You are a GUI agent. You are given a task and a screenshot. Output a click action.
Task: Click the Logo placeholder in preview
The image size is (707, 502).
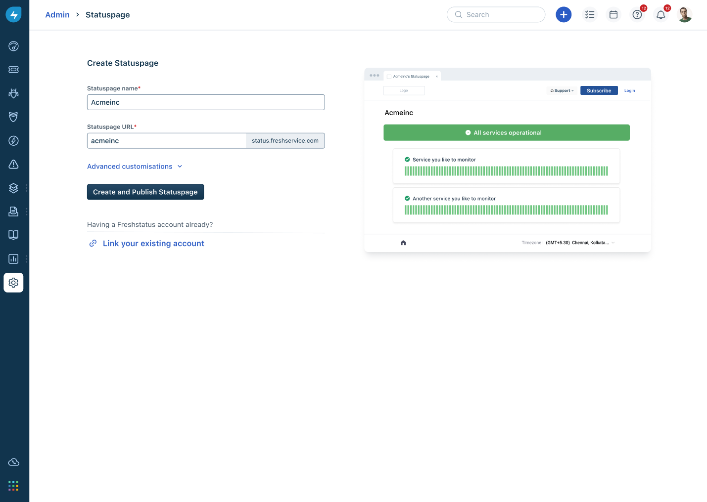404,90
